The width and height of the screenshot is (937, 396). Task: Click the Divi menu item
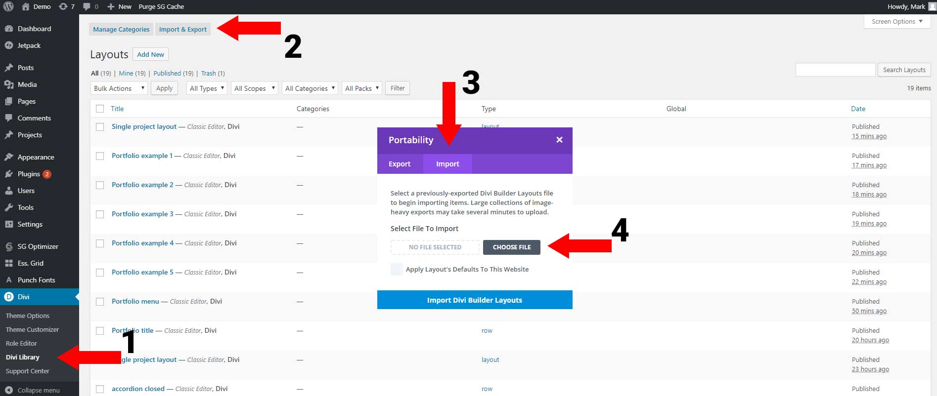click(40, 297)
